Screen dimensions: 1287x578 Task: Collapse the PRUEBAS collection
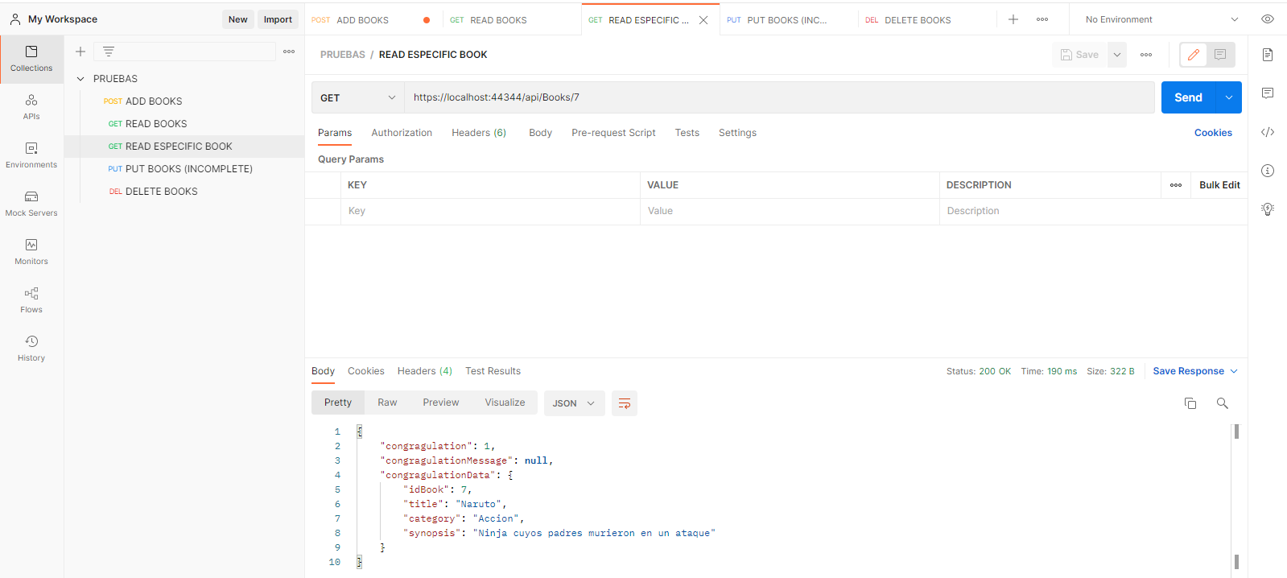tap(80, 79)
